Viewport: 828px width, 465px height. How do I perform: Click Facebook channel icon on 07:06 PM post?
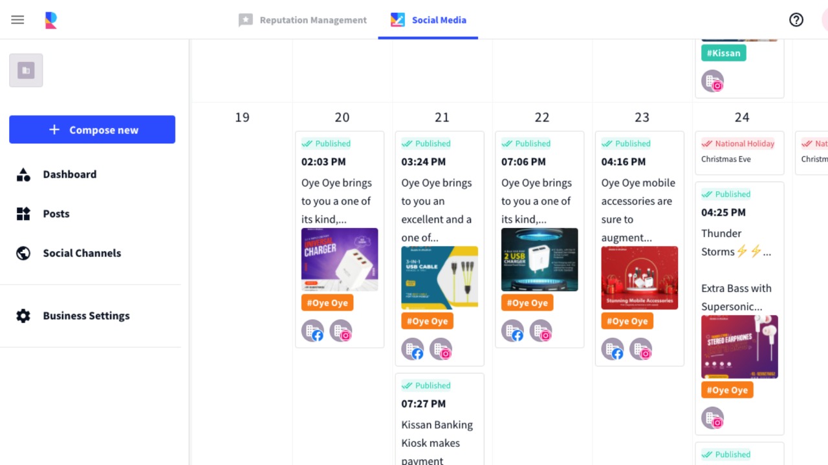pos(512,331)
